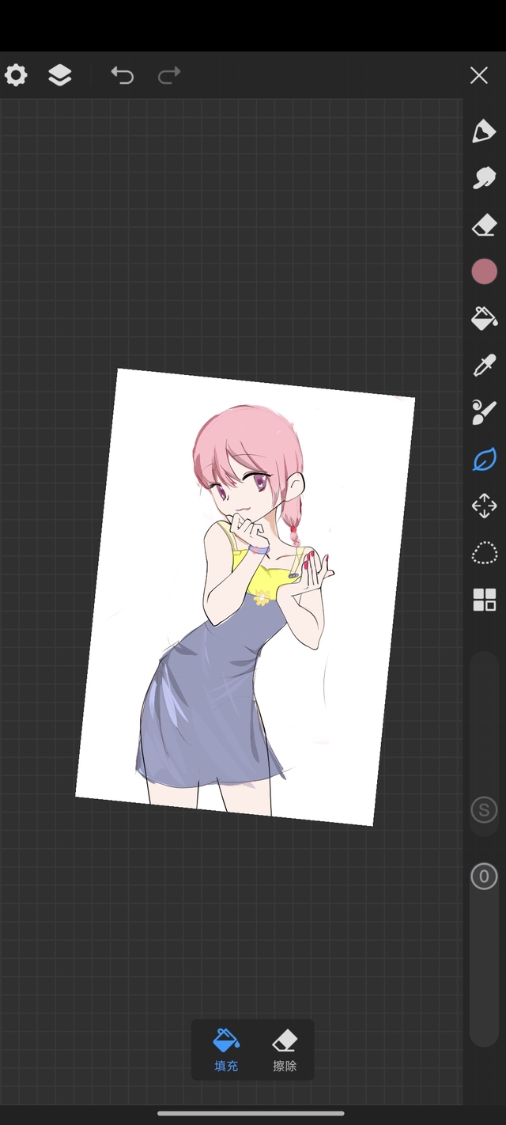Screen dimensions: 506x1125
Task: Select the blue leaf tool
Action: [484, 459]
